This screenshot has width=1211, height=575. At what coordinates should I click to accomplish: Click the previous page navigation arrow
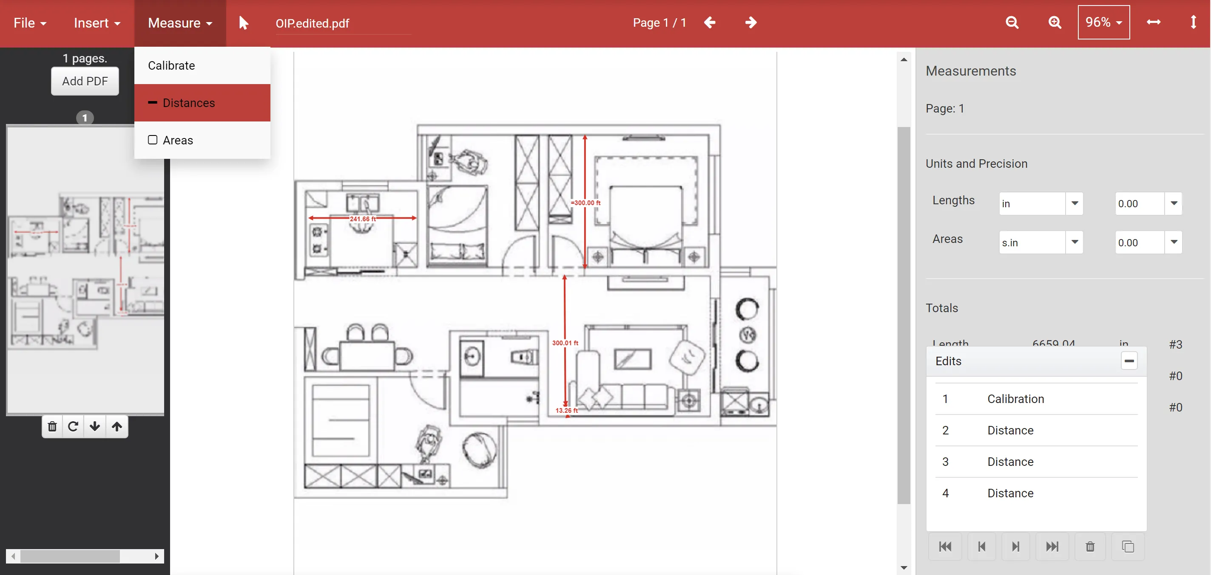pos(710,23)
